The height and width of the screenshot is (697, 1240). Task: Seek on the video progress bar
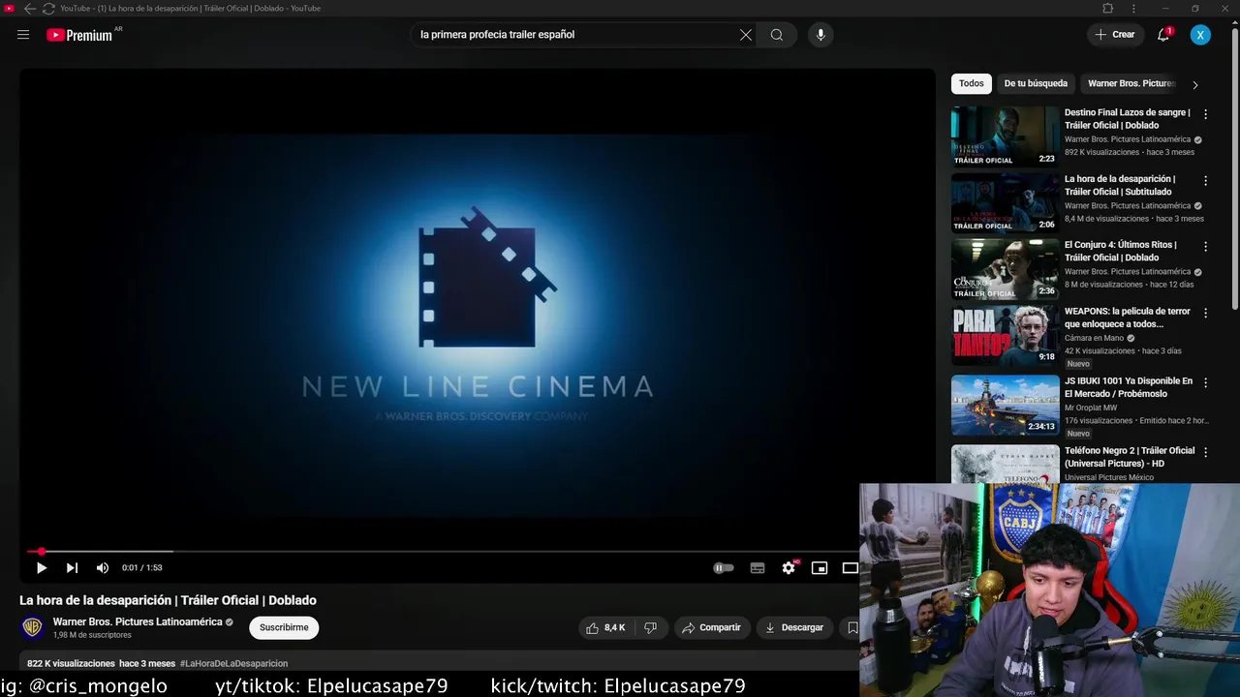pos(442,551)
